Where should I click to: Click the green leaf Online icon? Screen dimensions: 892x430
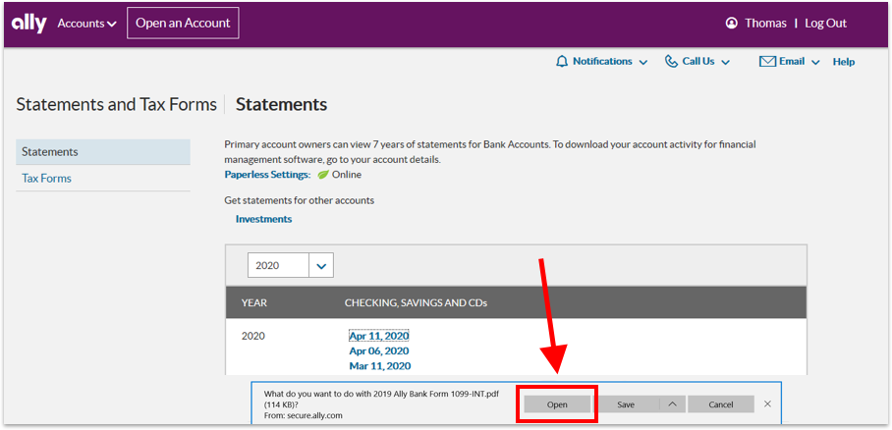pos(322,175)
